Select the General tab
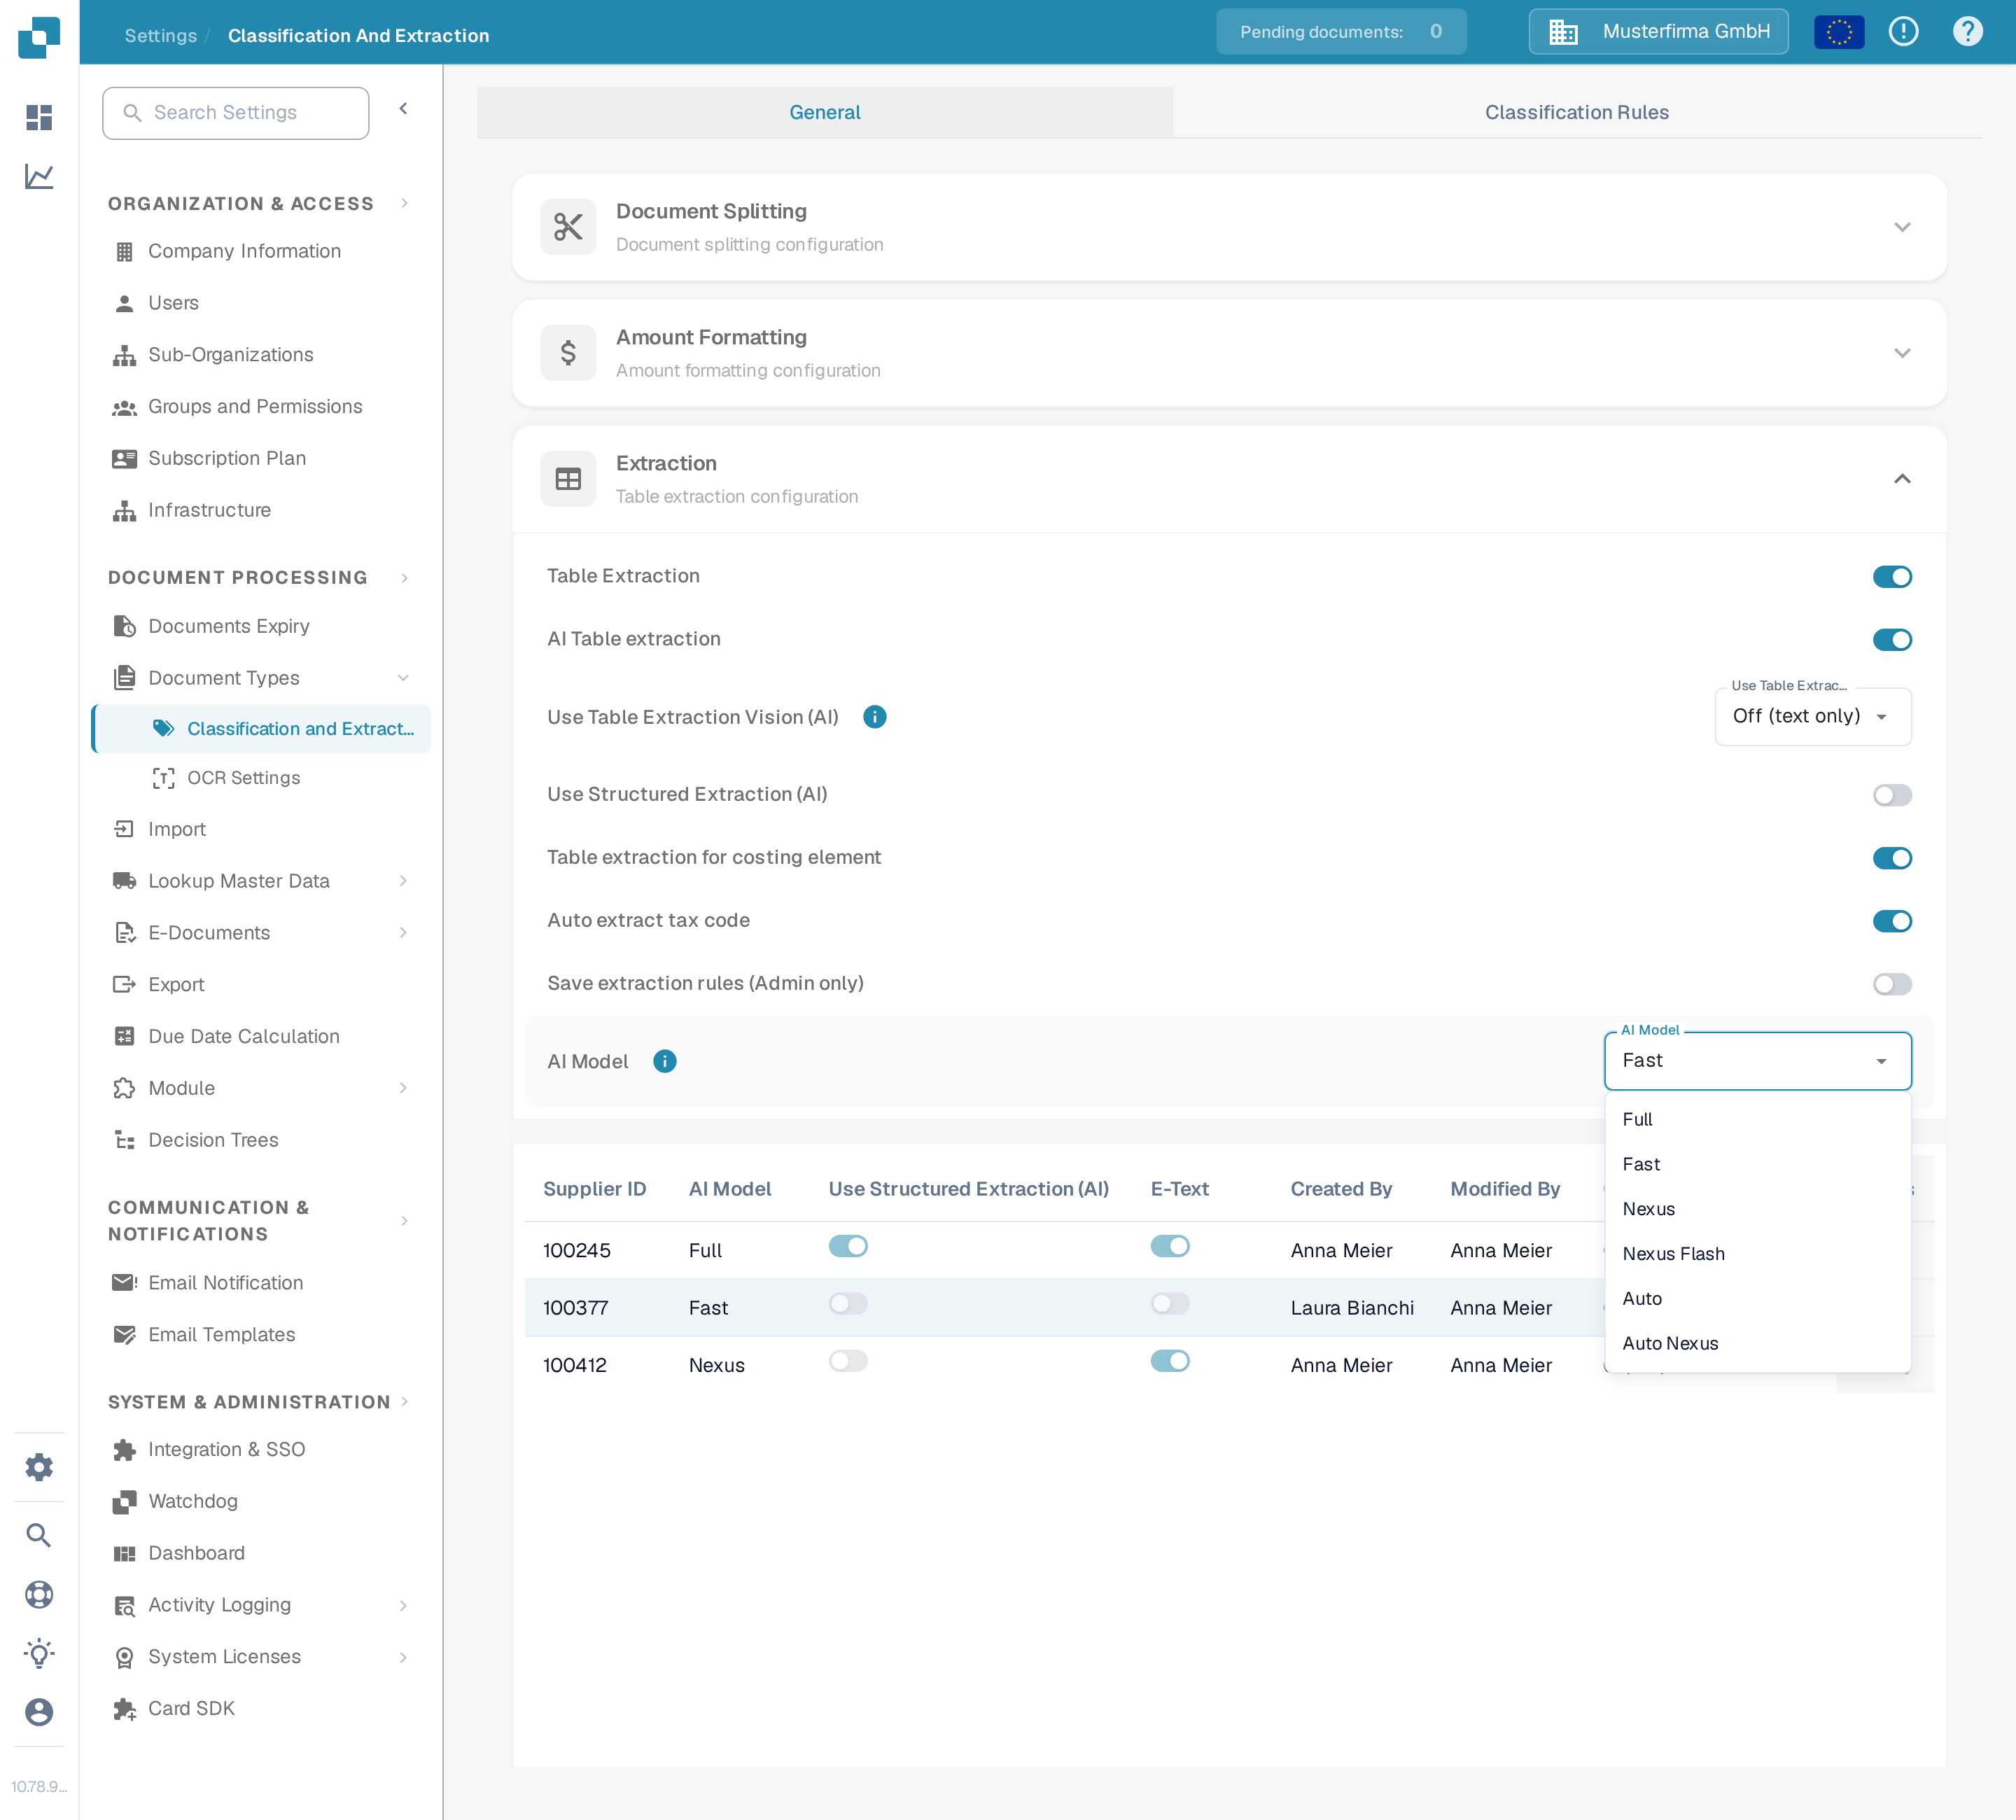2016x1820 pixels. 824,112
